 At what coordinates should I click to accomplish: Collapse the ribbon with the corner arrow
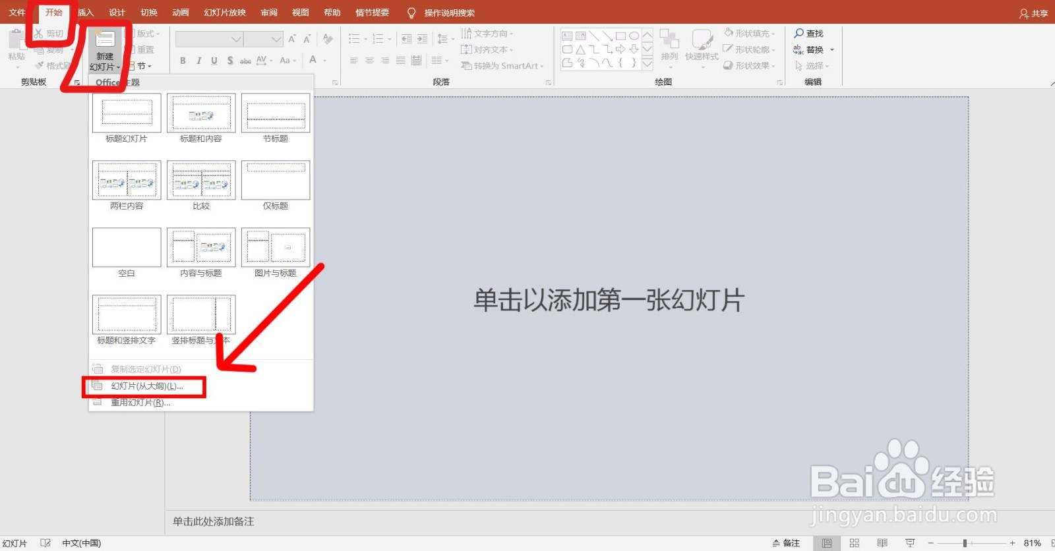1052,83
